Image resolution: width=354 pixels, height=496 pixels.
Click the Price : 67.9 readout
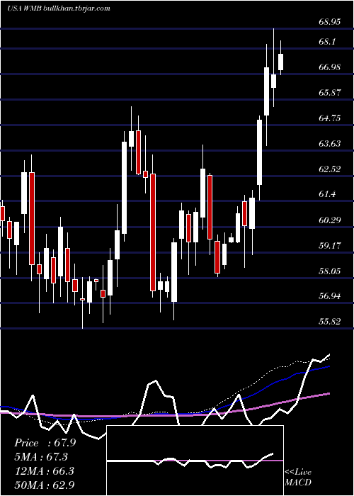45,443
